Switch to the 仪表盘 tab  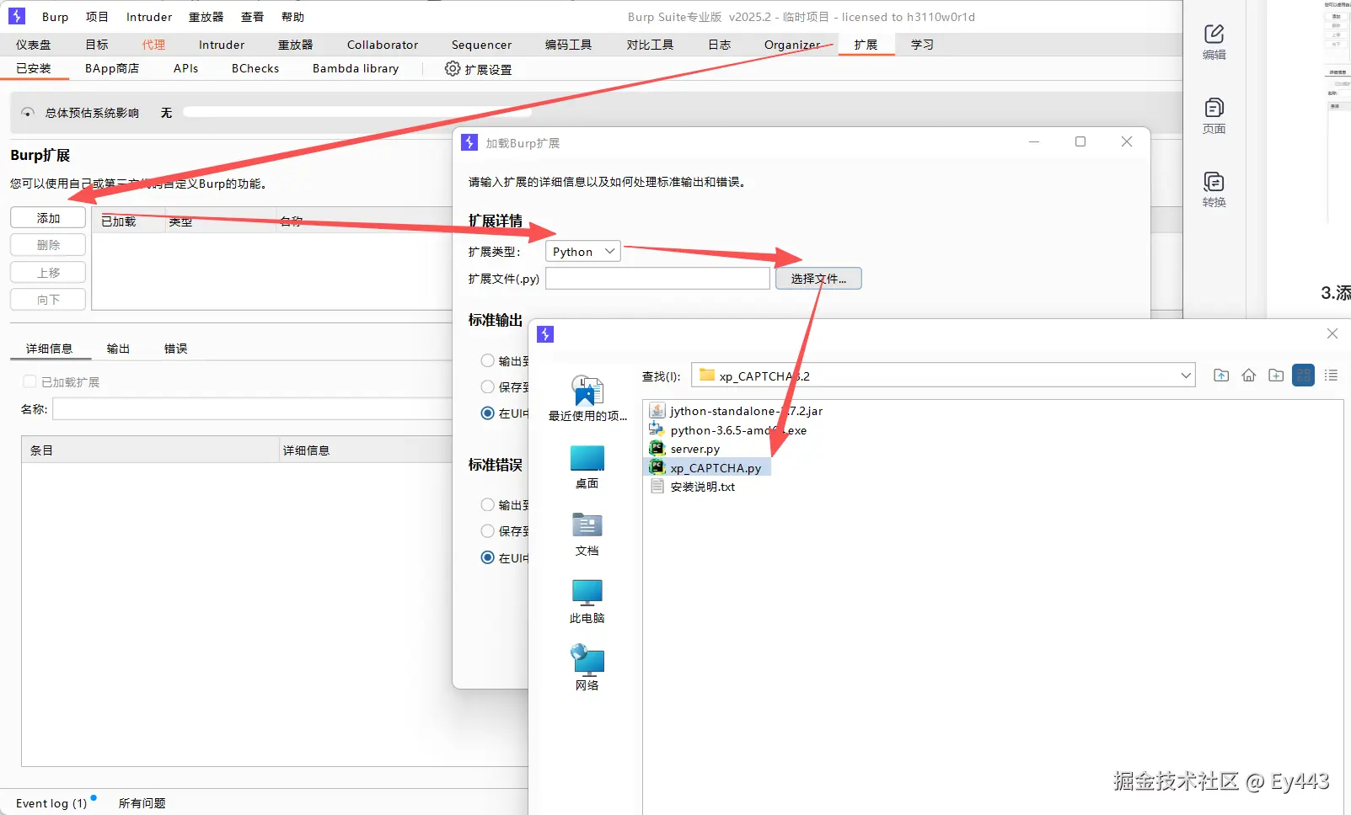click(x=34, y=45)
